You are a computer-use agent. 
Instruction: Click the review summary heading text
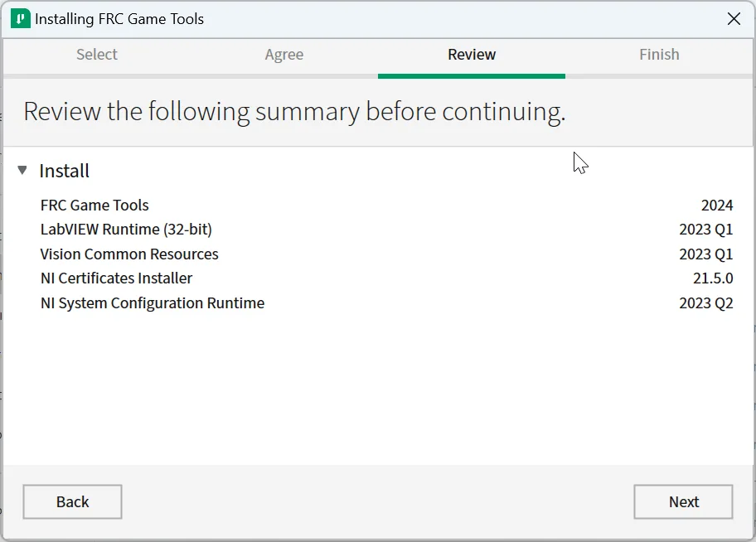click(294, 111)
